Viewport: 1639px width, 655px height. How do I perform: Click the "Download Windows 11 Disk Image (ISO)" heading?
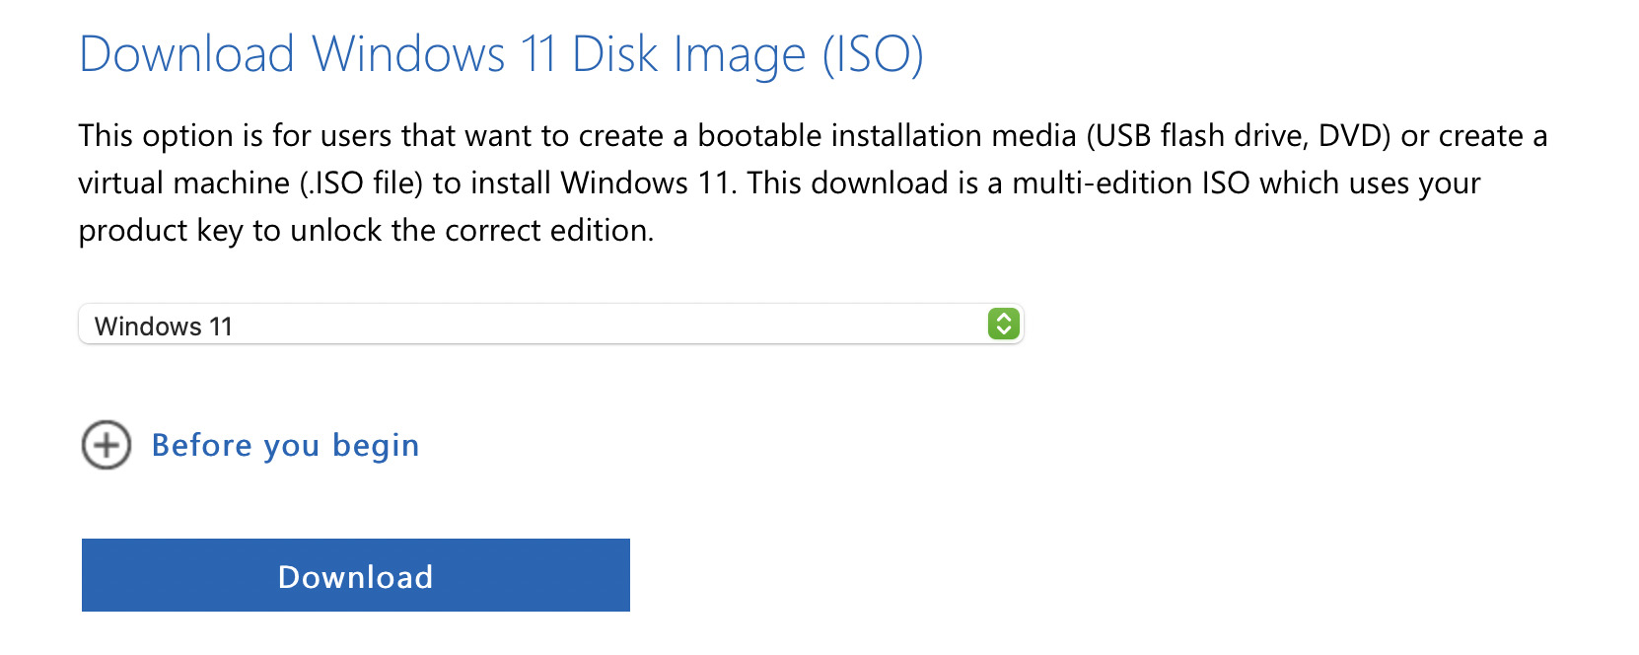501,54
